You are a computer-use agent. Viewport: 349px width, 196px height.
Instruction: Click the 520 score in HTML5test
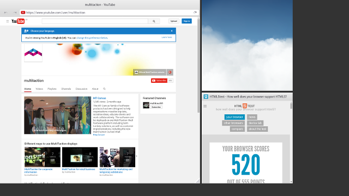[246, 164]
